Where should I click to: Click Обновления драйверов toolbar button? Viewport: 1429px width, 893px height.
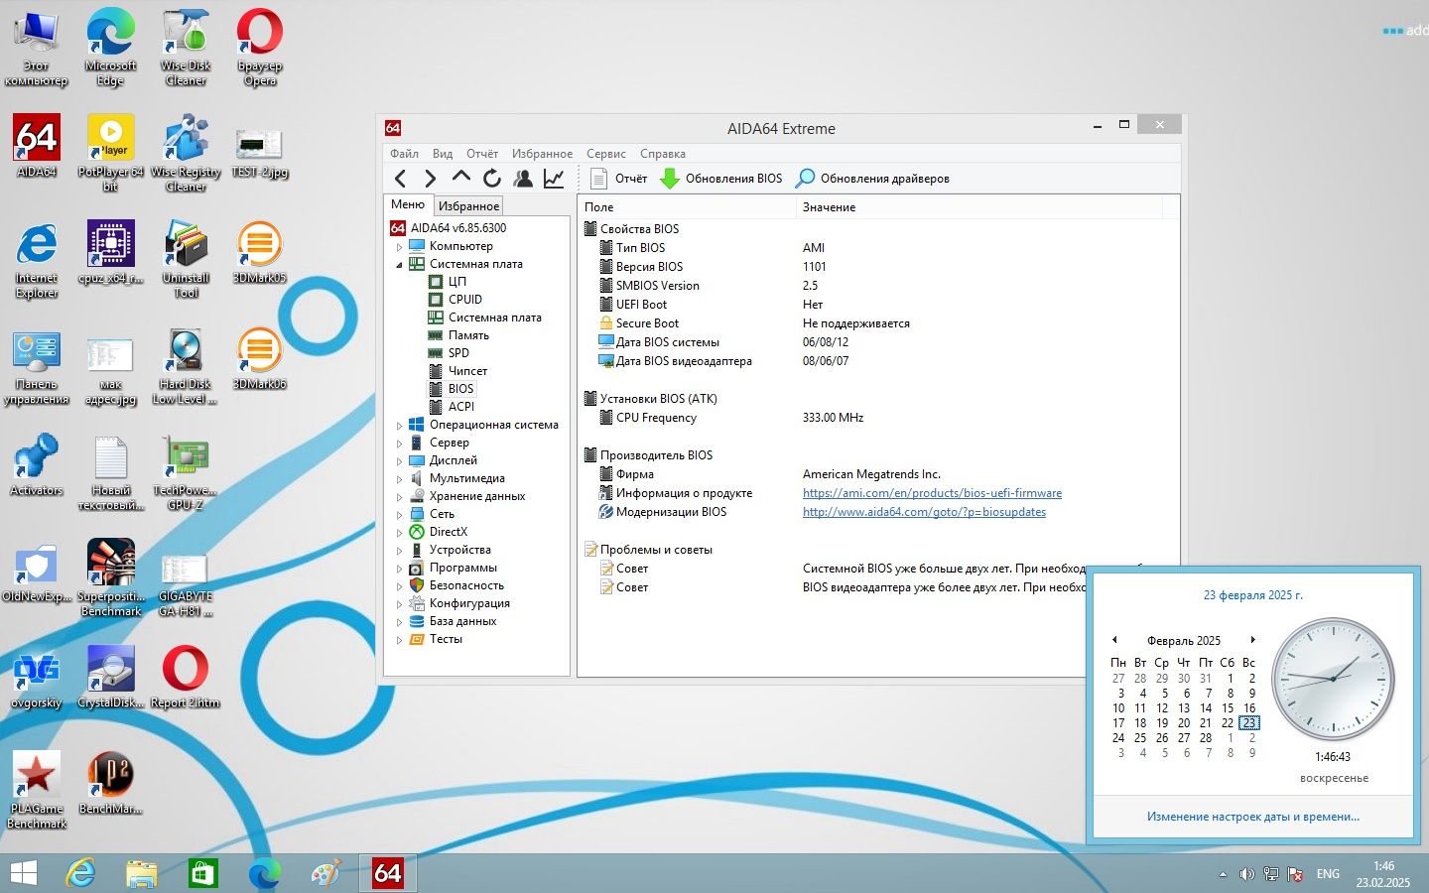click(x=873, y=179)
